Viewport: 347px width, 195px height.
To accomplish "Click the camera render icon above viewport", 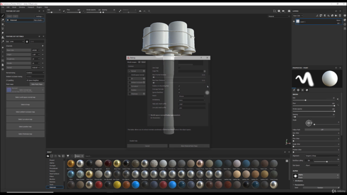I will (289, 11).
